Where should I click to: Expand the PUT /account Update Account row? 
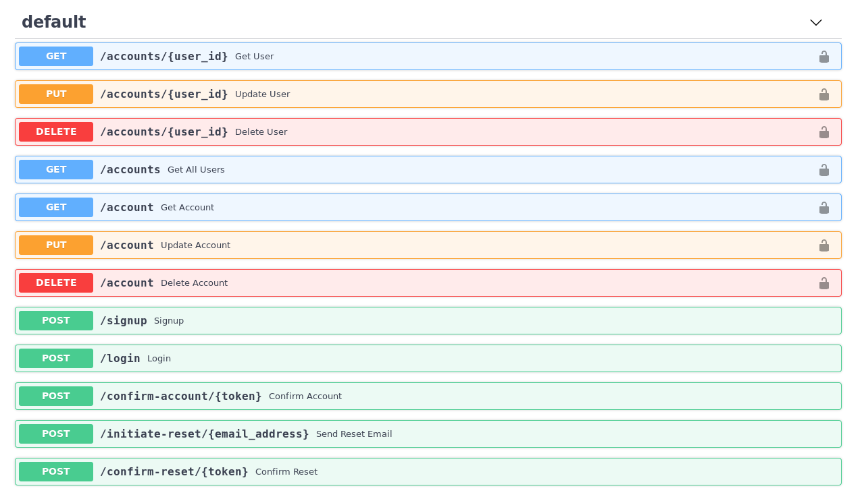(405, 245)
